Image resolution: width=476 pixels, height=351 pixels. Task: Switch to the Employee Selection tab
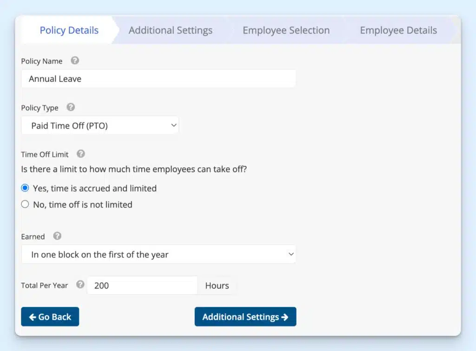[x=285, y=30]
